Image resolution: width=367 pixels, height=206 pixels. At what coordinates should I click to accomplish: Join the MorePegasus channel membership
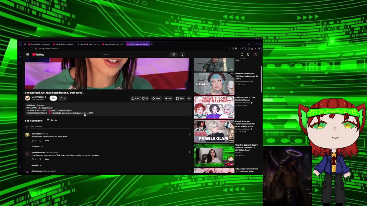tap(53, 98)
